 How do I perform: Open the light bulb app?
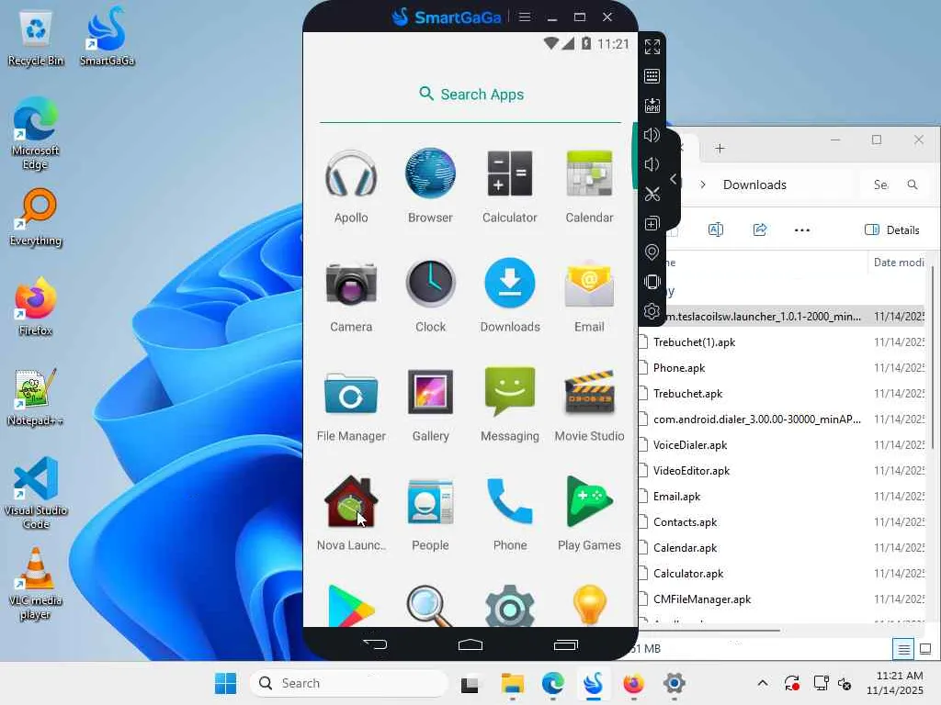[589, 606]
